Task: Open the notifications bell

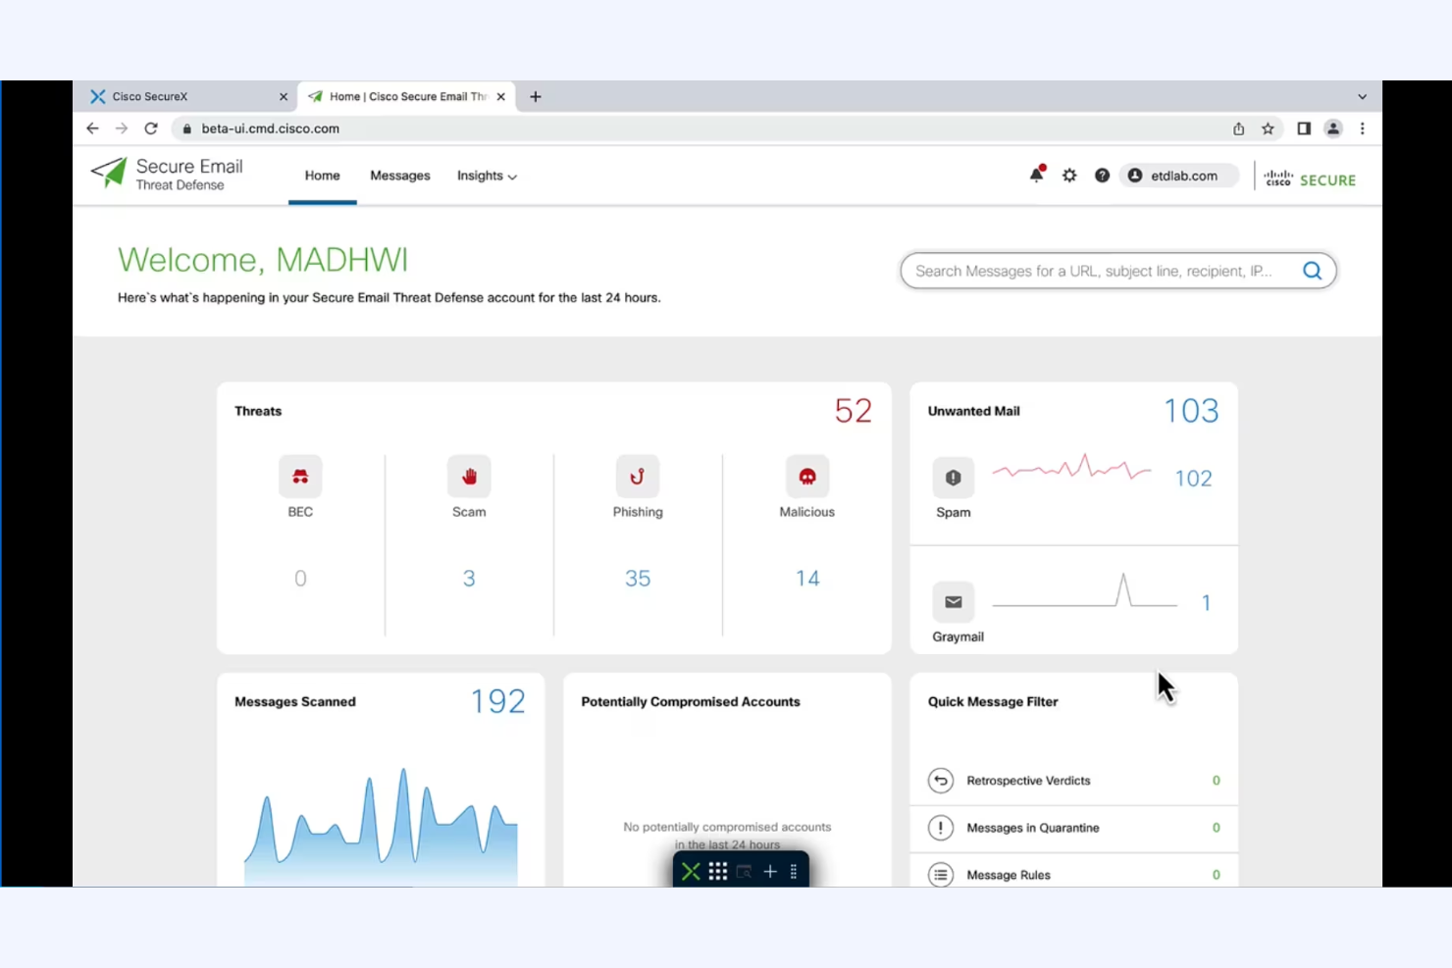Action: (x=1037, y=175)
